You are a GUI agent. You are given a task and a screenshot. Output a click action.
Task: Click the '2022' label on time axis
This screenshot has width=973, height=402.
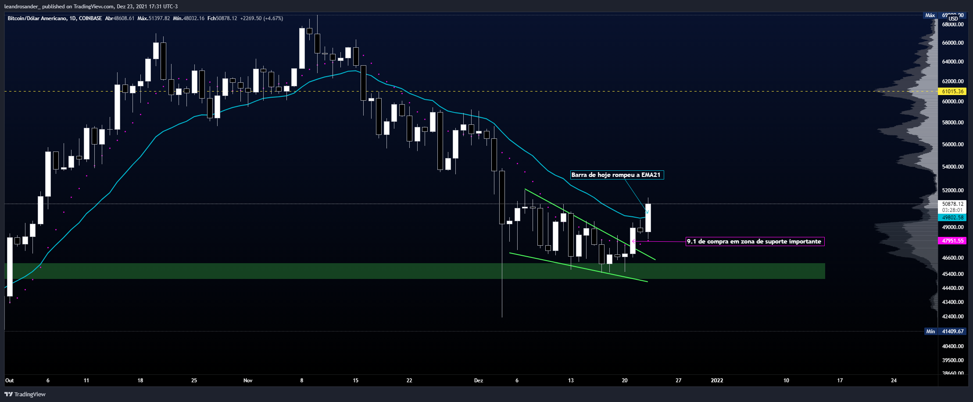(x=717, y=381)
